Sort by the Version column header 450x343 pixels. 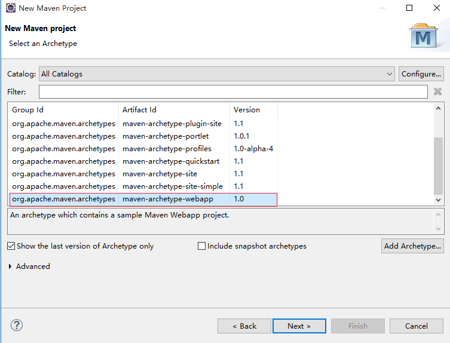pos(254,109)
